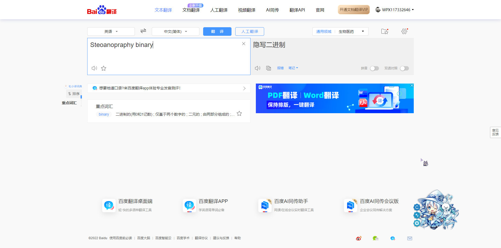Screen dimensions: 501x248
Task: Play audio of the translated text
Action: click(257, 68)
